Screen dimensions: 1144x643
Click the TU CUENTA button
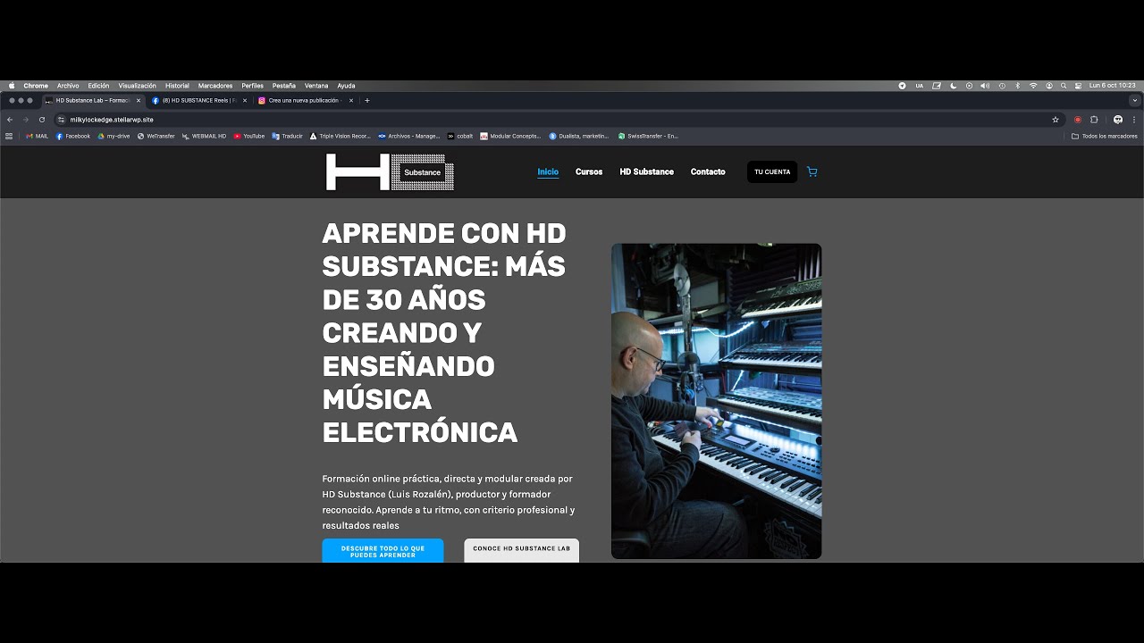click(772, 171)
